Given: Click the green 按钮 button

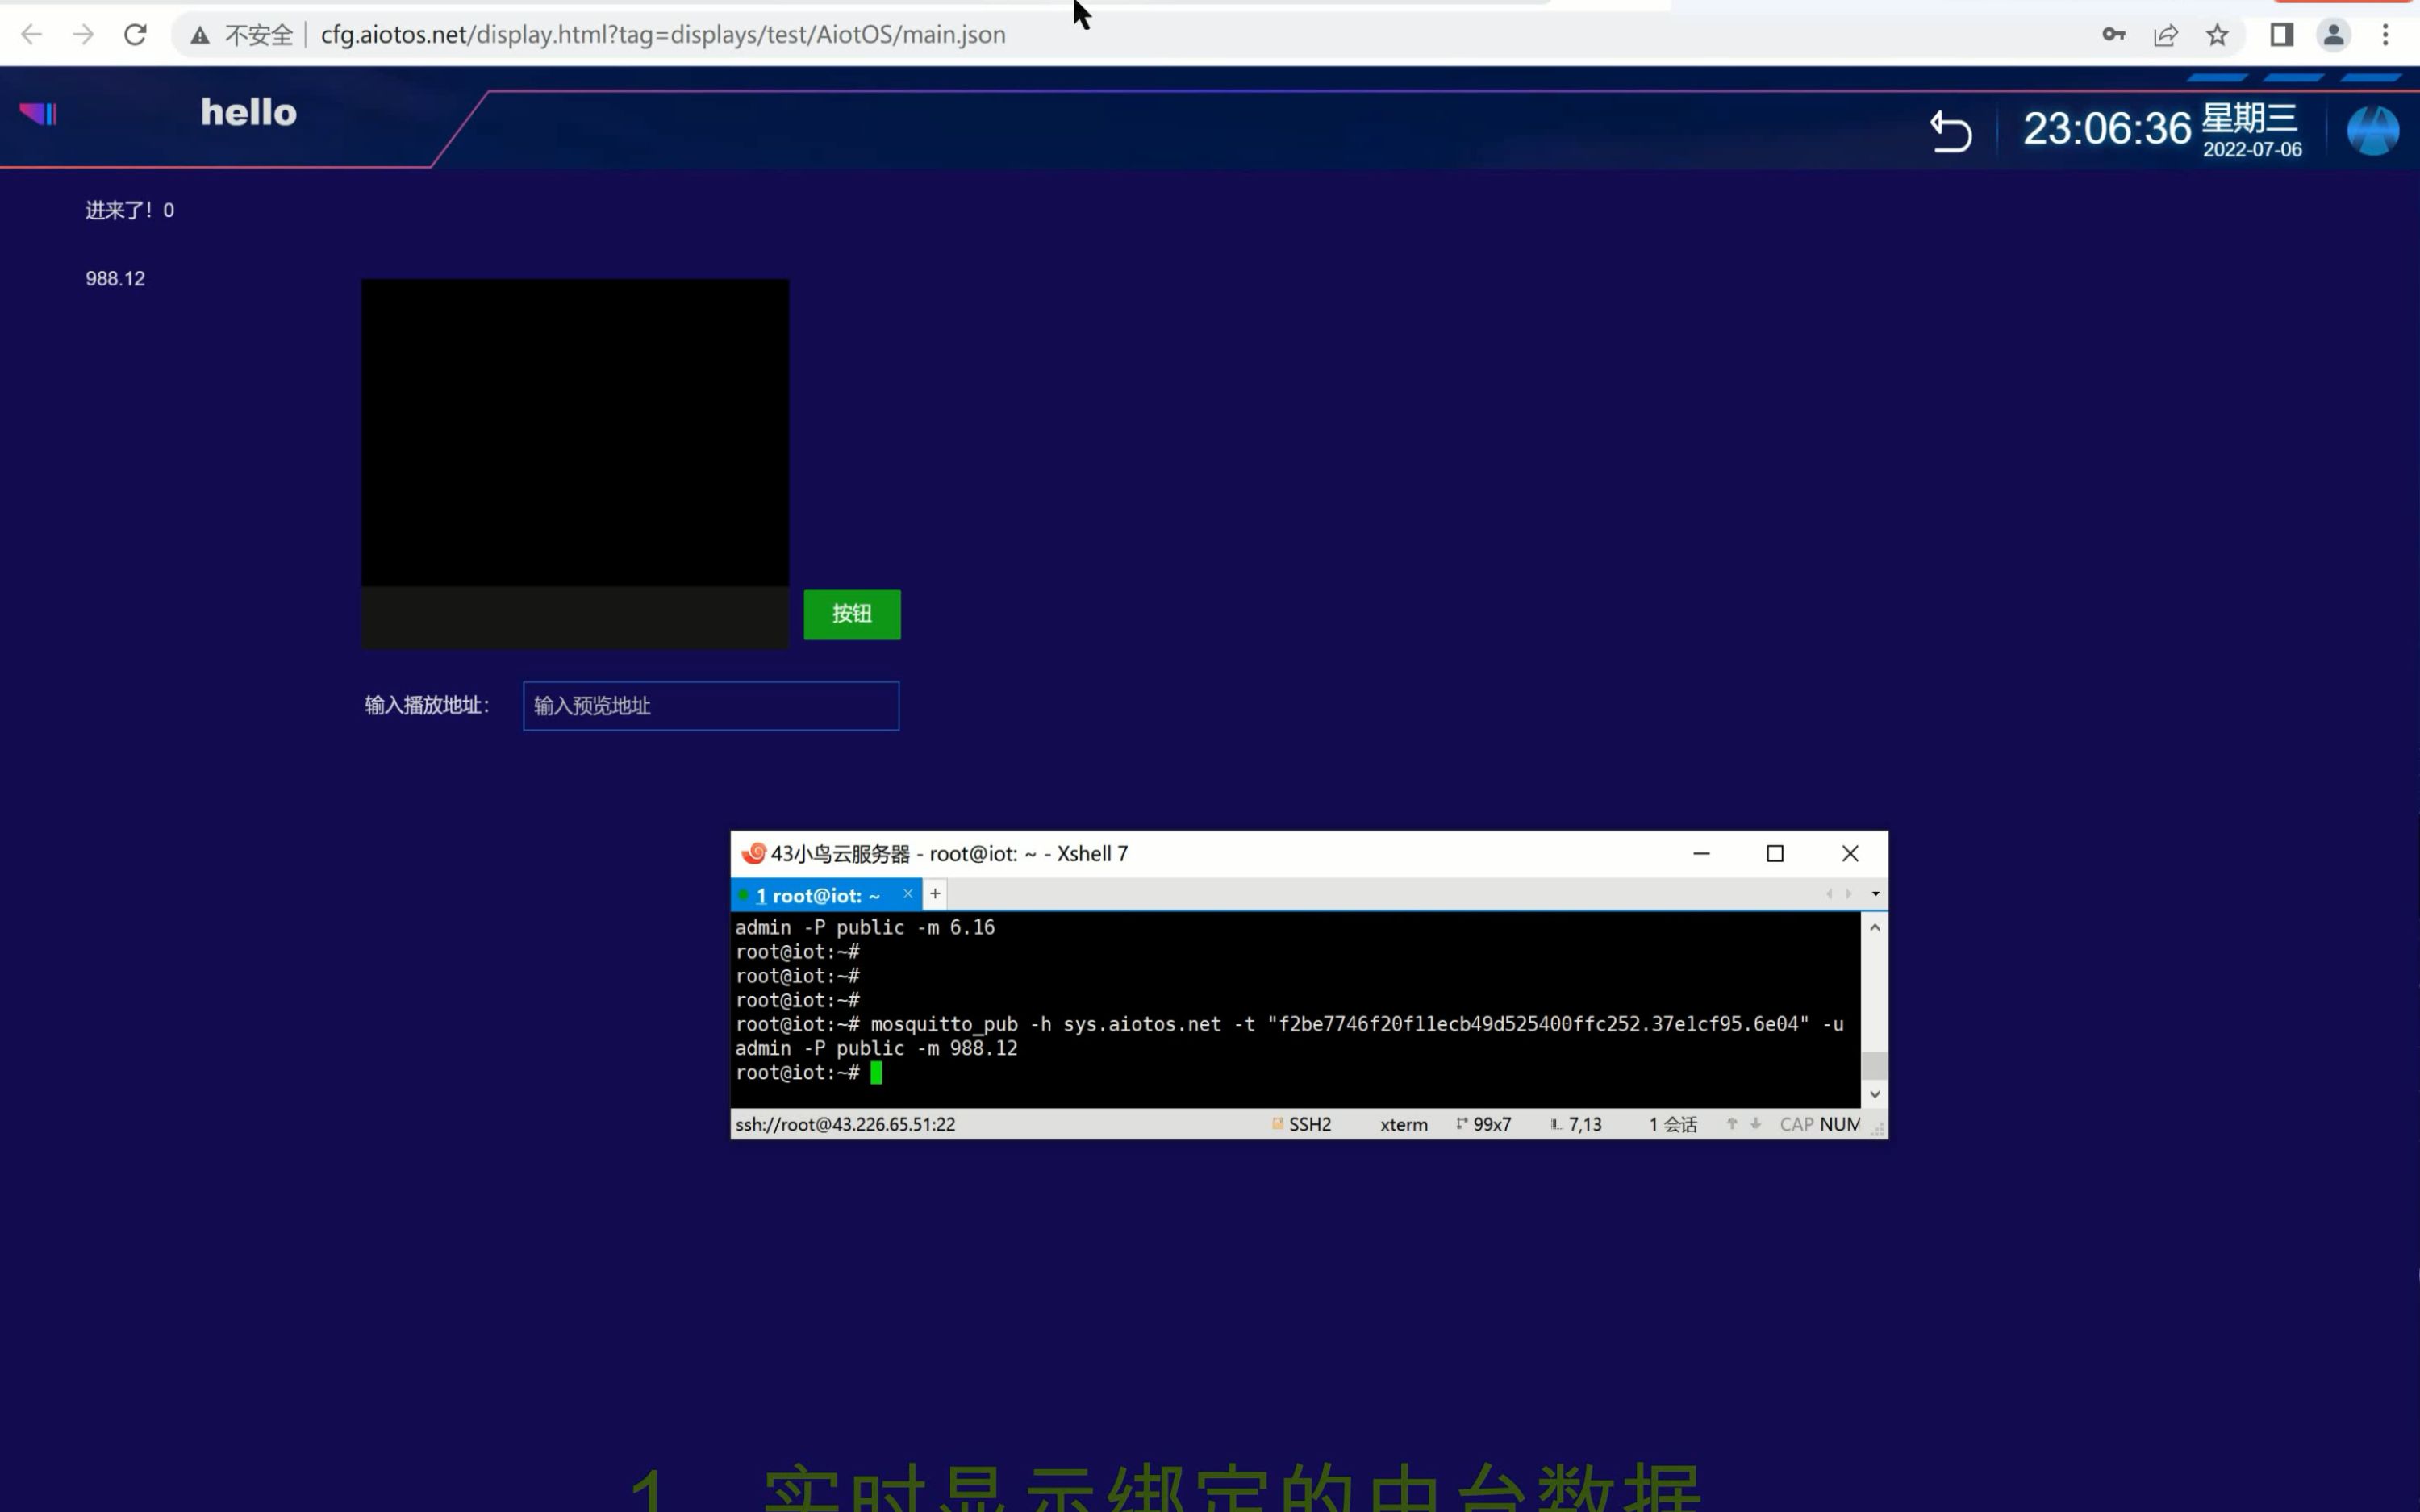Looking at the screenshot, I should click(851, 614).
